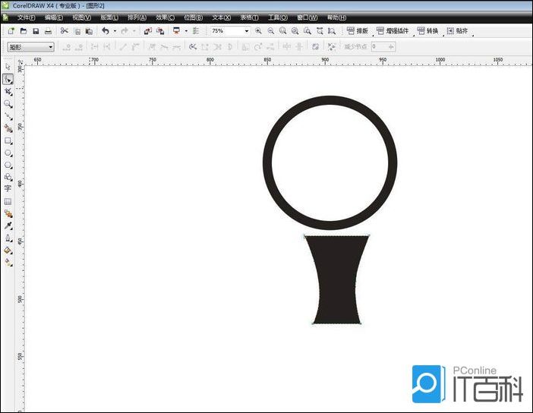Click the zoom to page icon
This screenshot has height=413, width=533.
[x=307, y=31]
